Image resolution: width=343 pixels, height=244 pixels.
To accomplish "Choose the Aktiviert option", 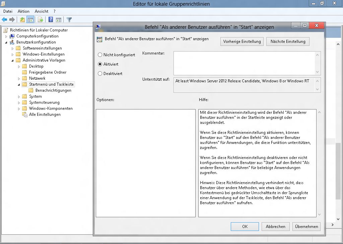I will tap(100, 64).
